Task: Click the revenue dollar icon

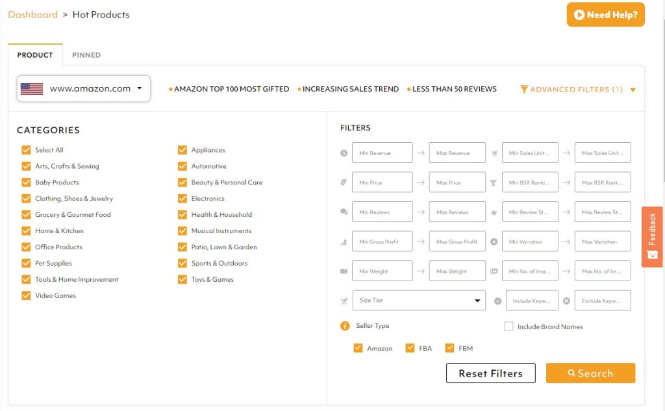Action: point(344,153)
